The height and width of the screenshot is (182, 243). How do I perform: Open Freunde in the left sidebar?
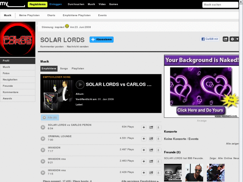(18, 86)
